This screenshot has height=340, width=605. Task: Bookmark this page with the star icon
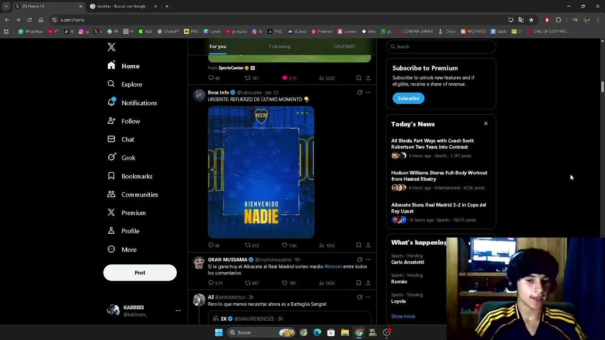pyautogui.click(x=531, y=20)
